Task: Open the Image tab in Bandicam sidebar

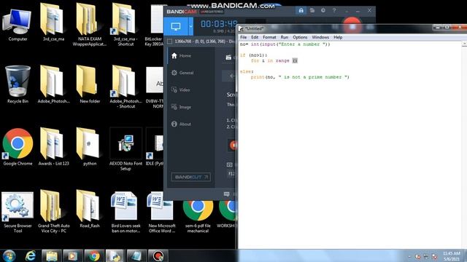Action: pos(190,107)
